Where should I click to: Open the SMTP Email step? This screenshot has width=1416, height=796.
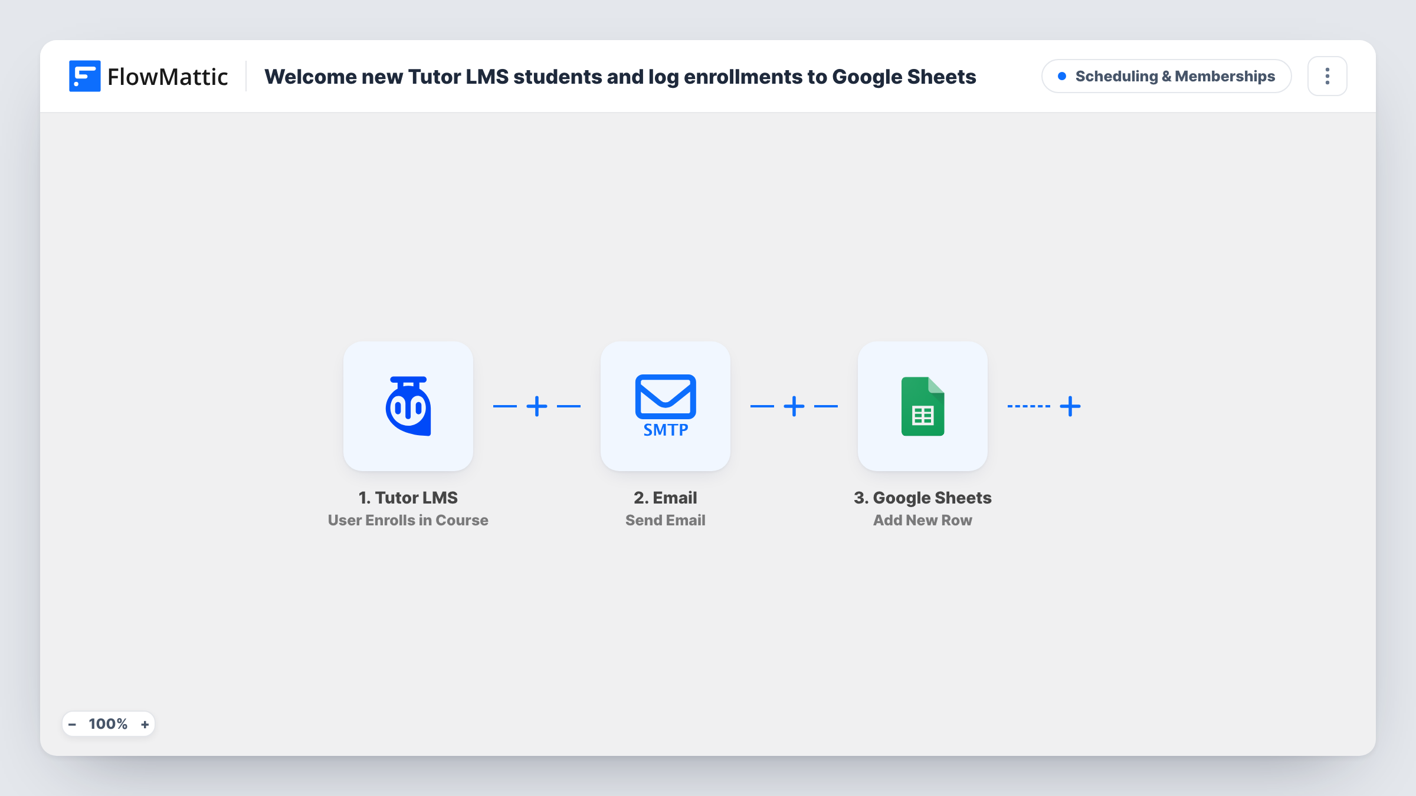click(666, 406)
